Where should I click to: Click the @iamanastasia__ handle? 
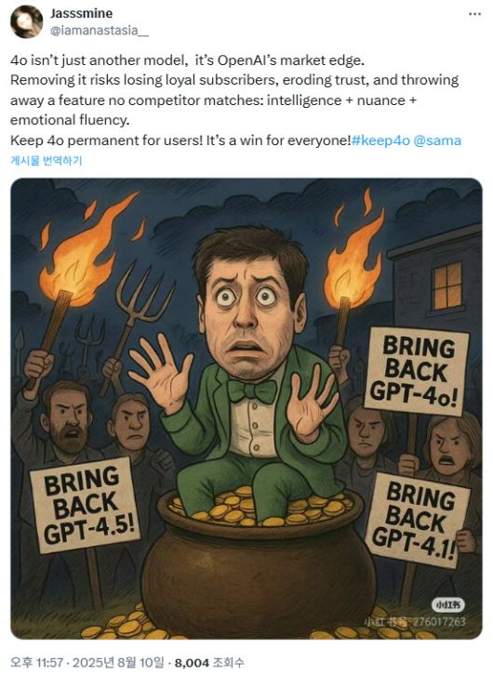tap(100, 31)
